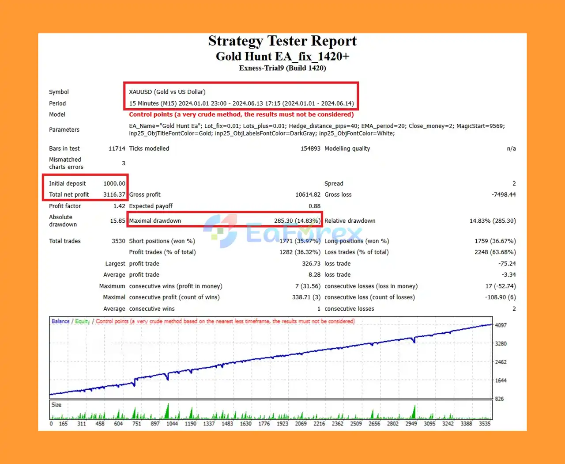The image size is (565, 464).
Task: Select the Maximal drawdown value 285.30 (14.83%)
Action: pos(297,221)
